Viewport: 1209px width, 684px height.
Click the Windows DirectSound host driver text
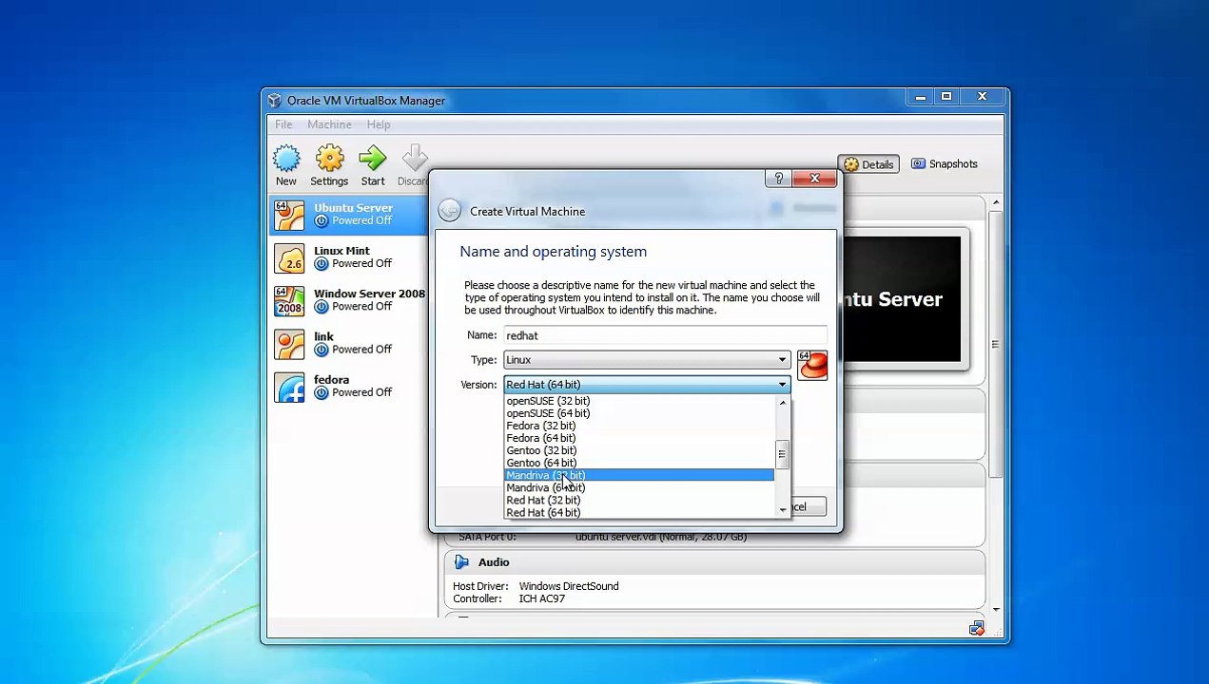tap(569, 586)
